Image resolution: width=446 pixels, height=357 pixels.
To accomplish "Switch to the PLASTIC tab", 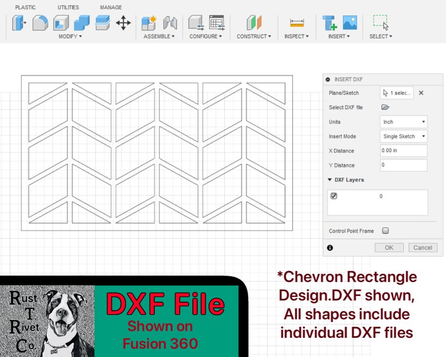I will click(25, 7).
